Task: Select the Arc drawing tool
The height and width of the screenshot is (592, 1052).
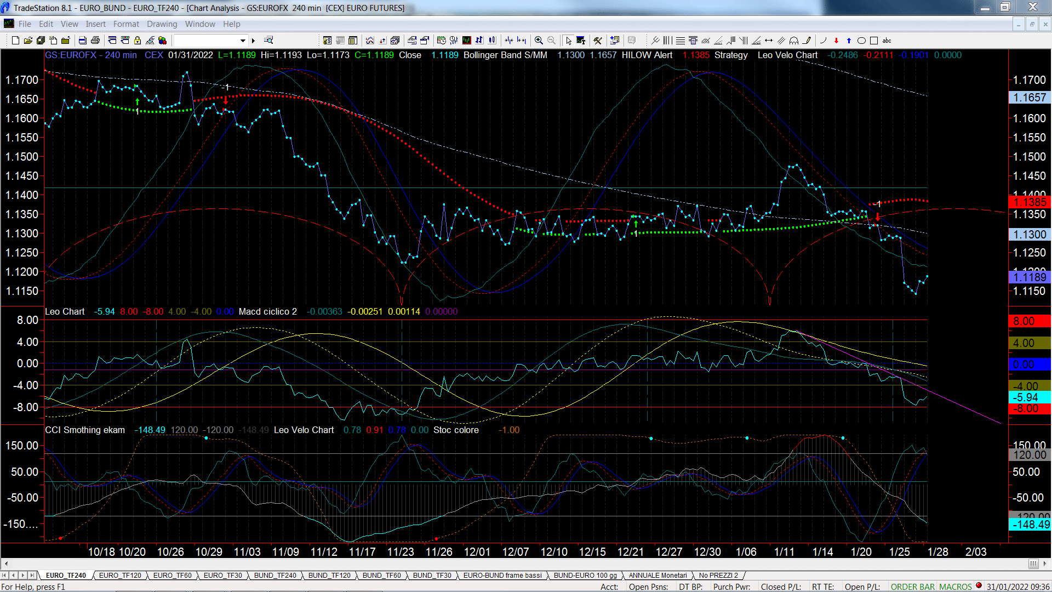Action: tap(823, 41)
